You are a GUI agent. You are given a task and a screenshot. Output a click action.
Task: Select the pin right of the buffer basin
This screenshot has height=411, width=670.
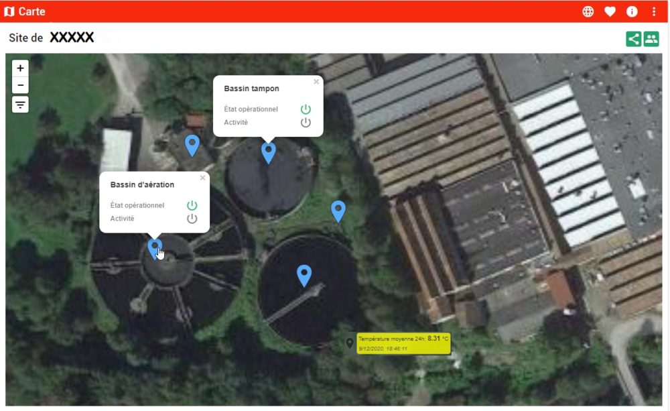[338, 212]
